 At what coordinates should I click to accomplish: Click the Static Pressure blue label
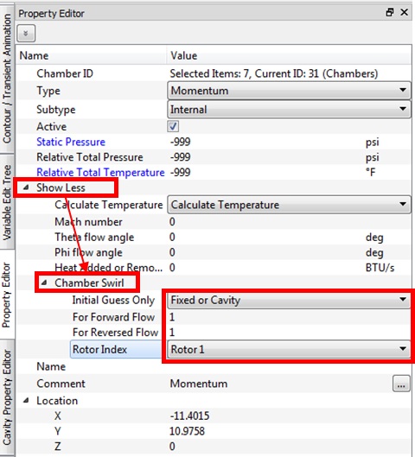71,142
